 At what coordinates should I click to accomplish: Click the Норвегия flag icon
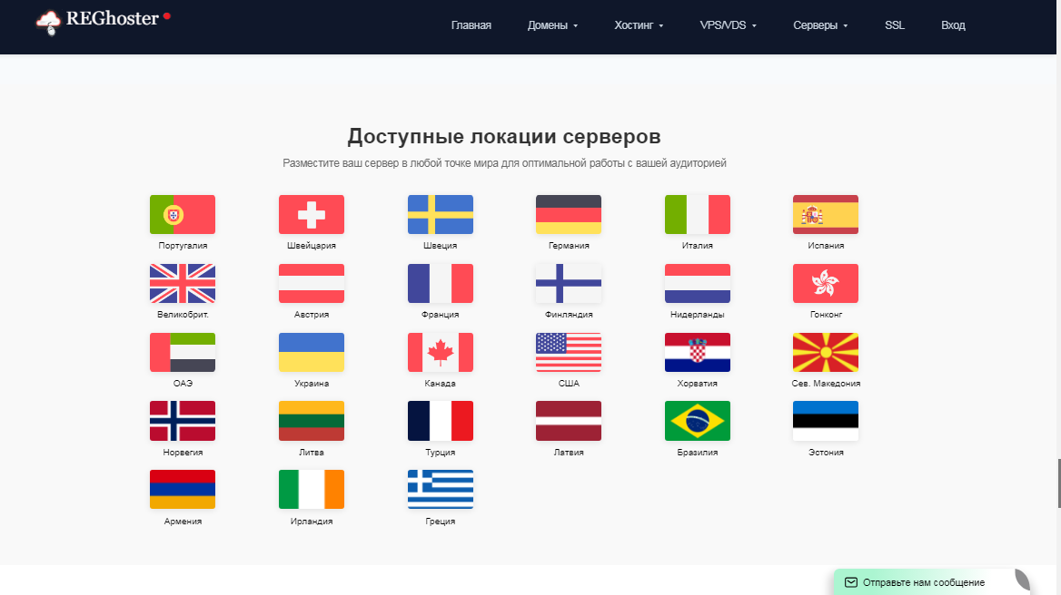(x=182, y=421)
